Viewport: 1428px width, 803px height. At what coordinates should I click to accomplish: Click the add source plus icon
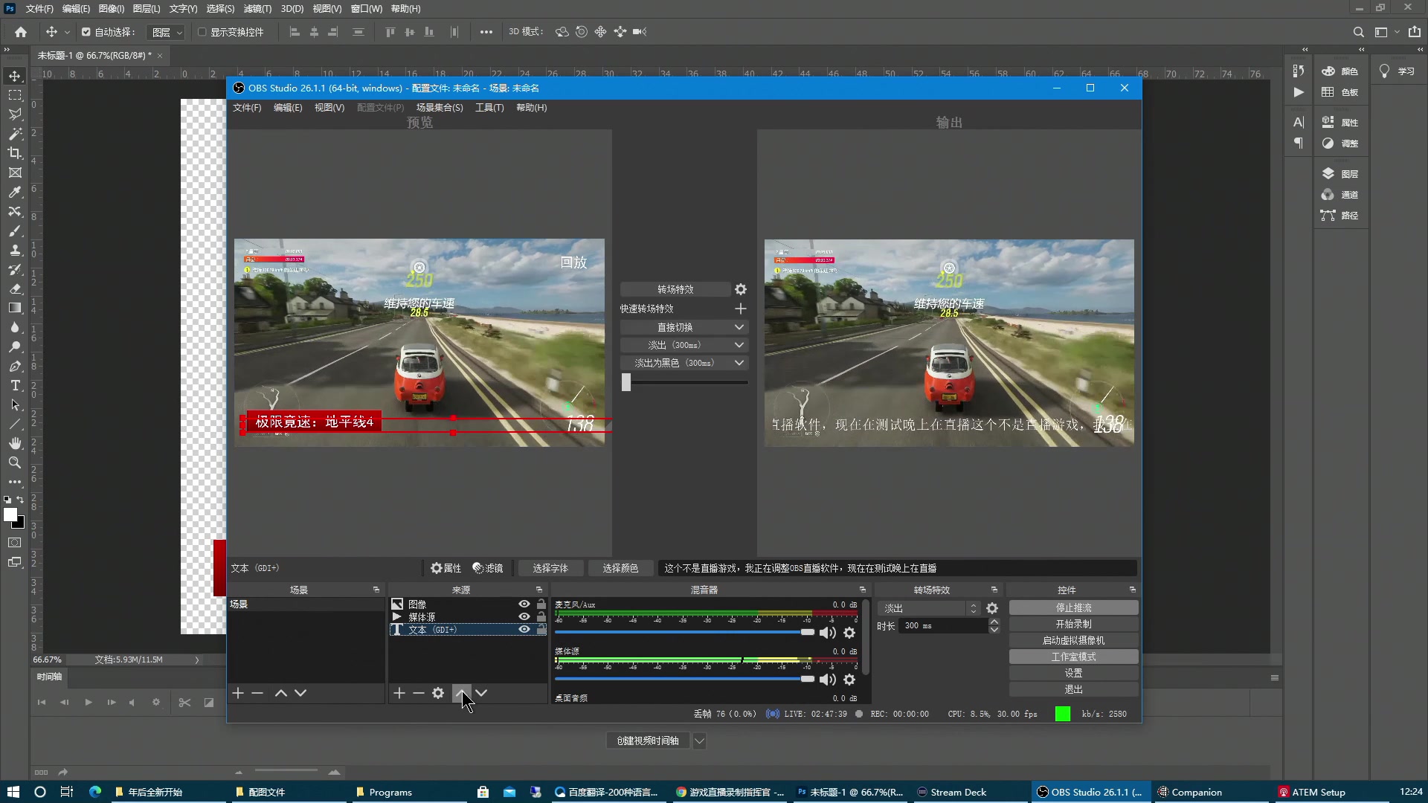(x=399, y=693)
